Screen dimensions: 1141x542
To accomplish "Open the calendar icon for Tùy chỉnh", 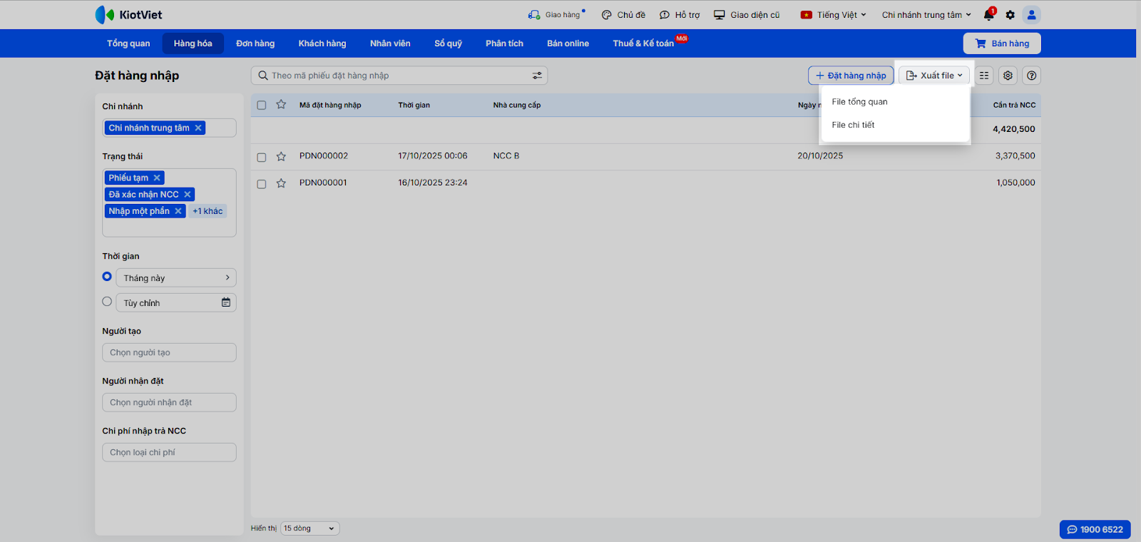I will pyautogui.click(x=226, y=302).
